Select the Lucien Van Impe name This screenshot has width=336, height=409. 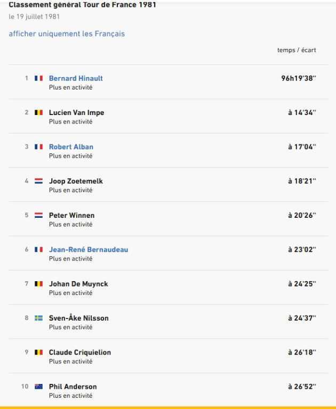pos(76,112)
